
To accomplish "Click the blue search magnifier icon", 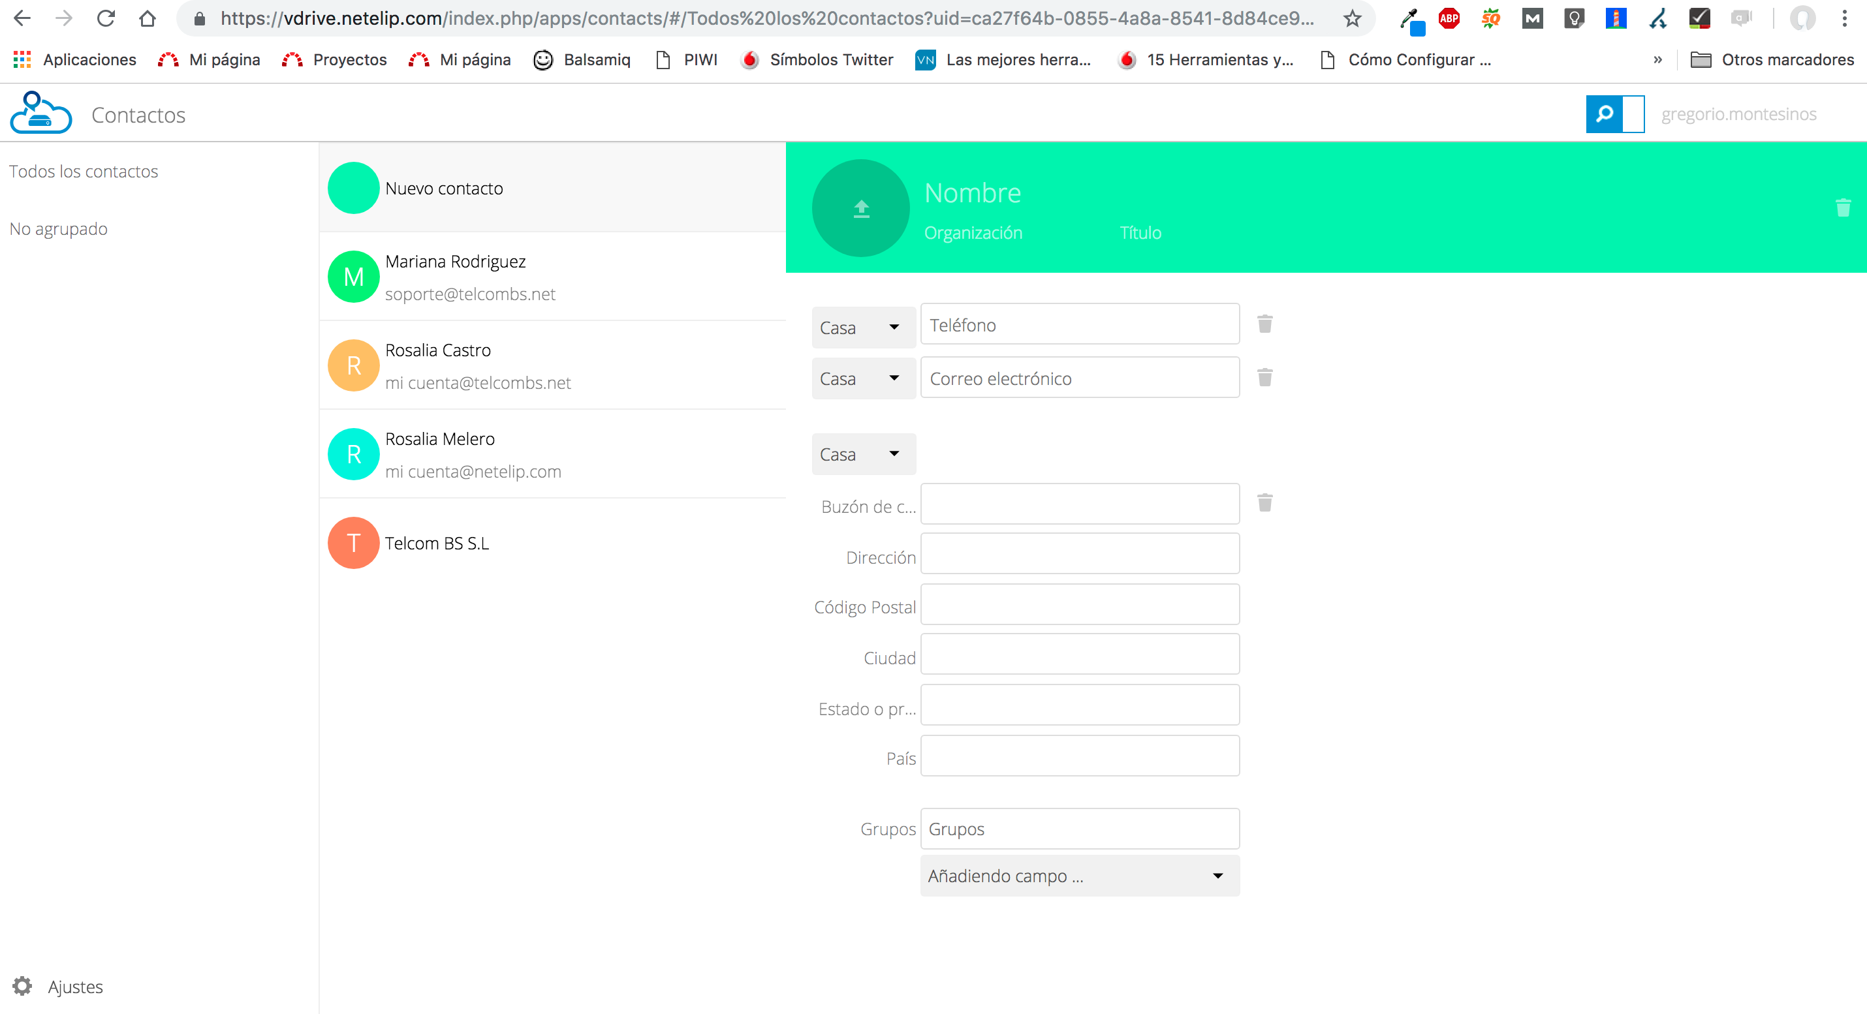I will 1604,114.
